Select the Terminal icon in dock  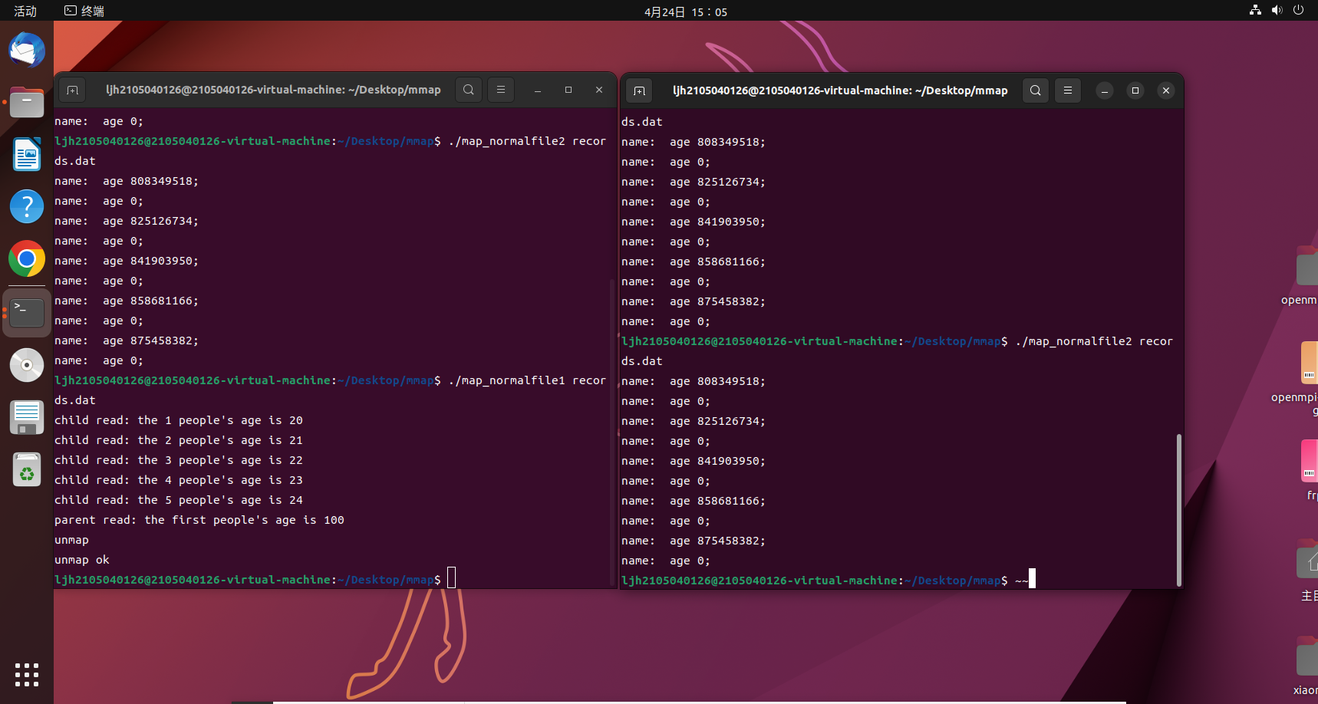(27, 313)
